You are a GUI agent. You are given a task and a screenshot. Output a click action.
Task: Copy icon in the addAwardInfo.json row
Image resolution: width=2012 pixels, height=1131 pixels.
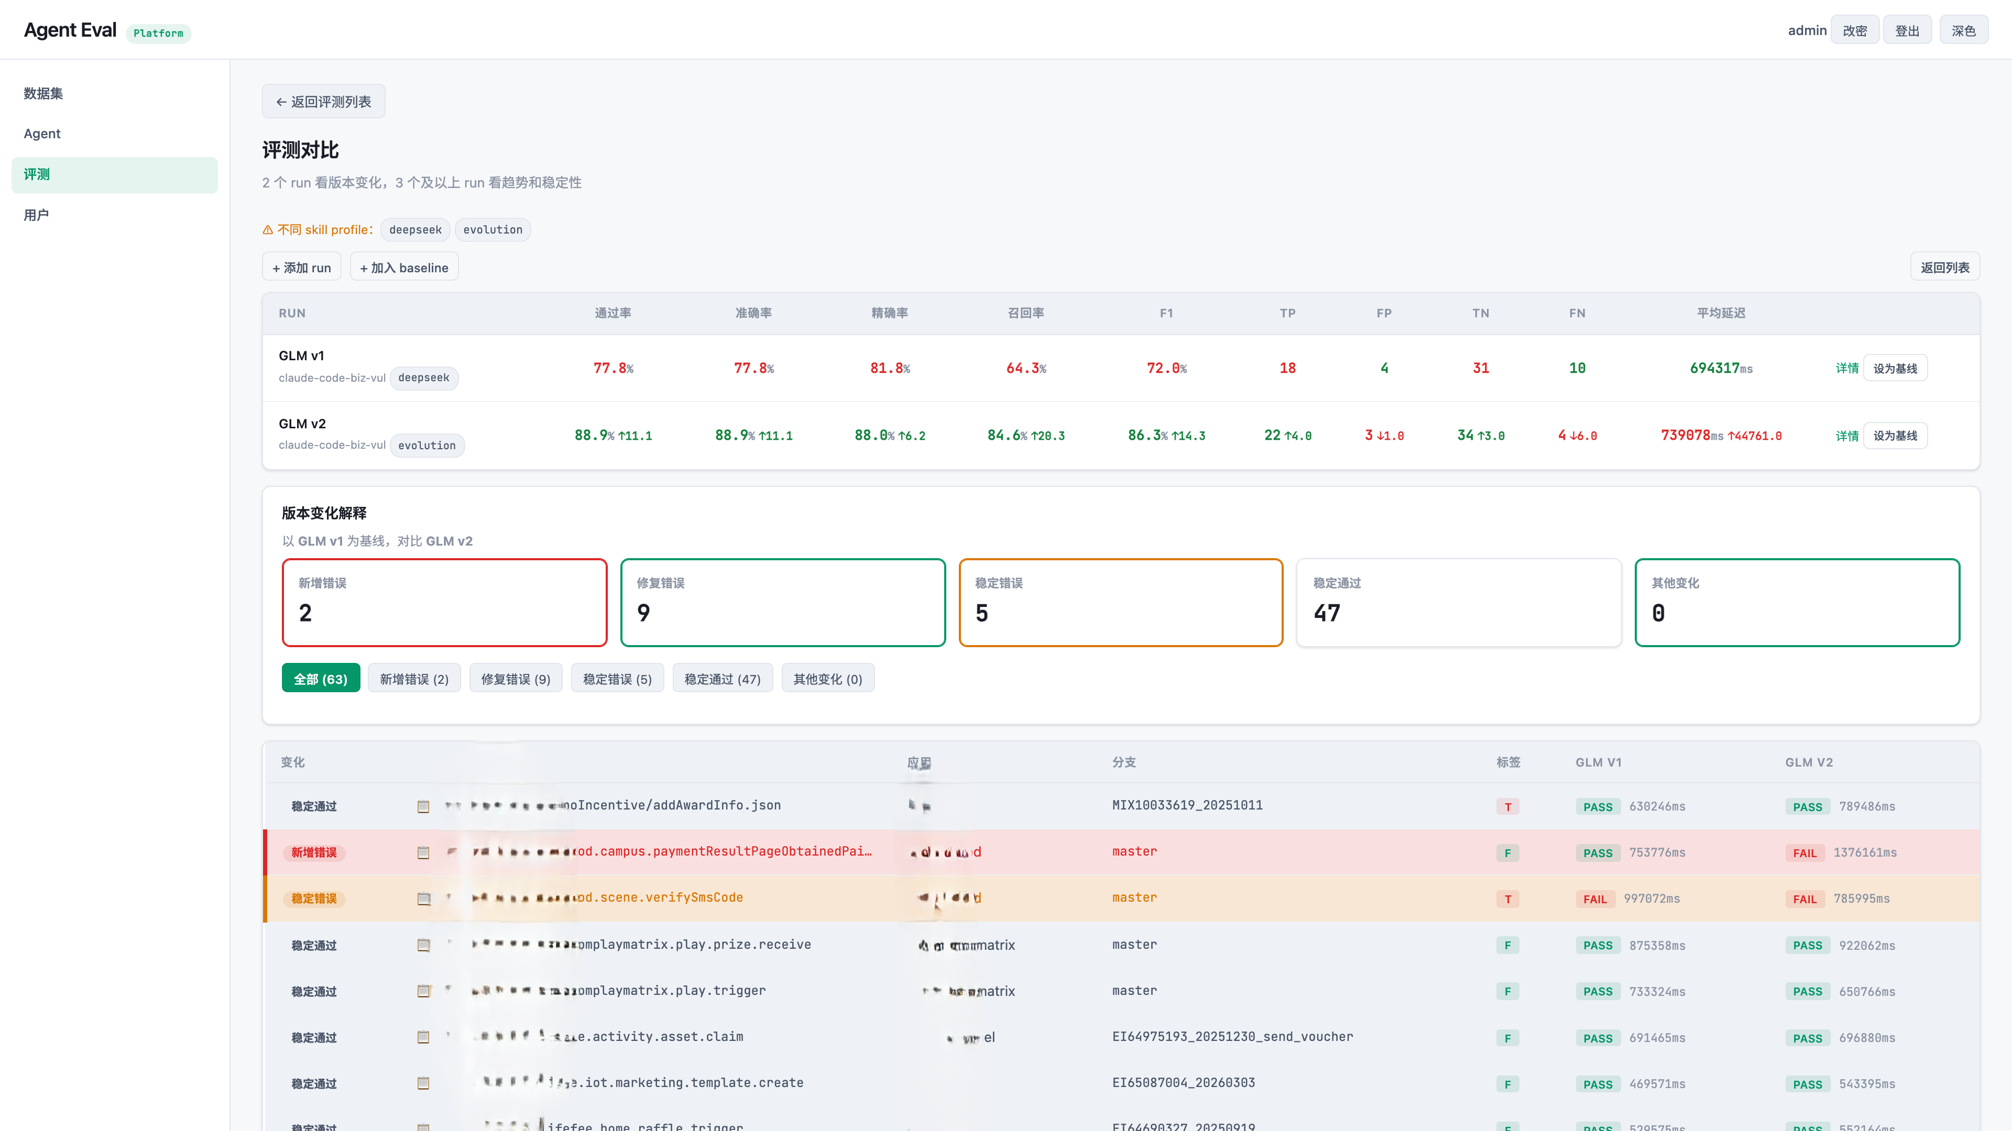[x=423, y=806]
